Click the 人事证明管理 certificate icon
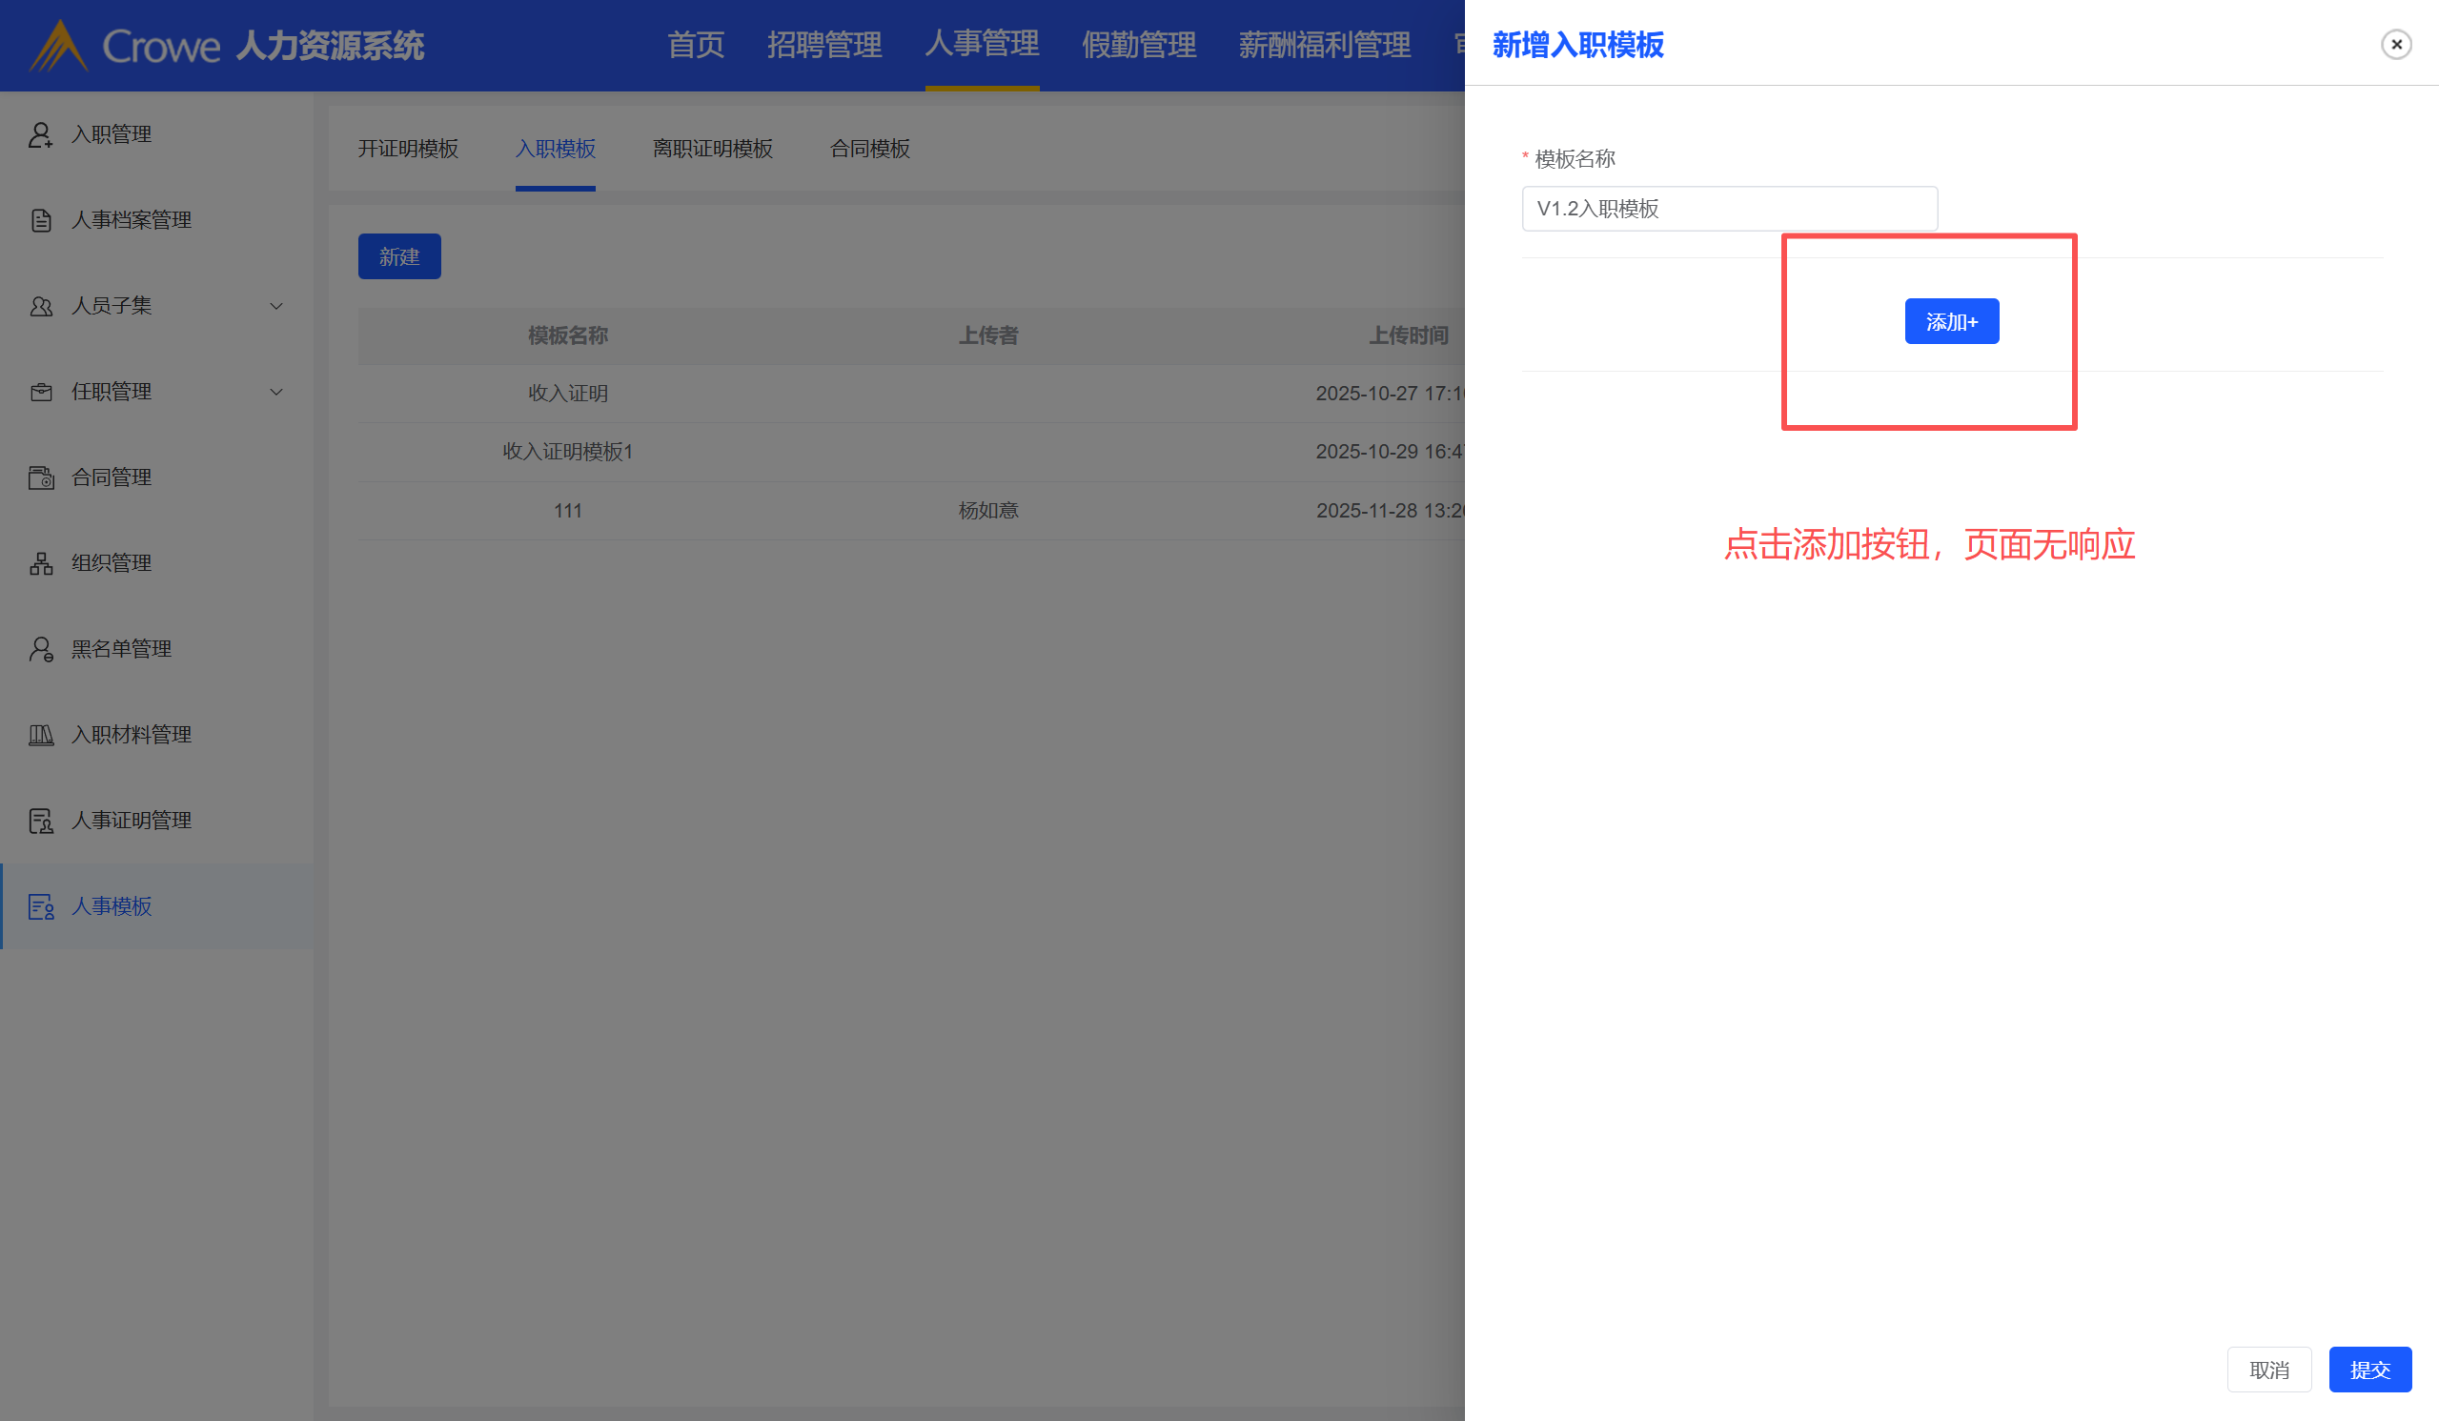The width and height of the screenshot is (2439, 1421). click(x=41, y=821)
